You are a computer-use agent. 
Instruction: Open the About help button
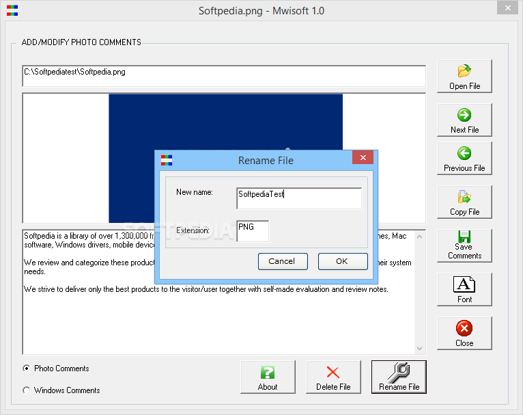click(x=268, y=377)
